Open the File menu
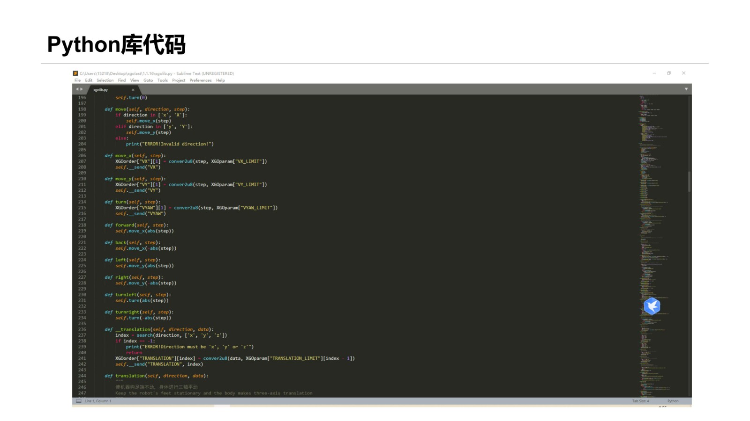Image resolution: width=750 pixels, height=421 pixels. (77, 80)
